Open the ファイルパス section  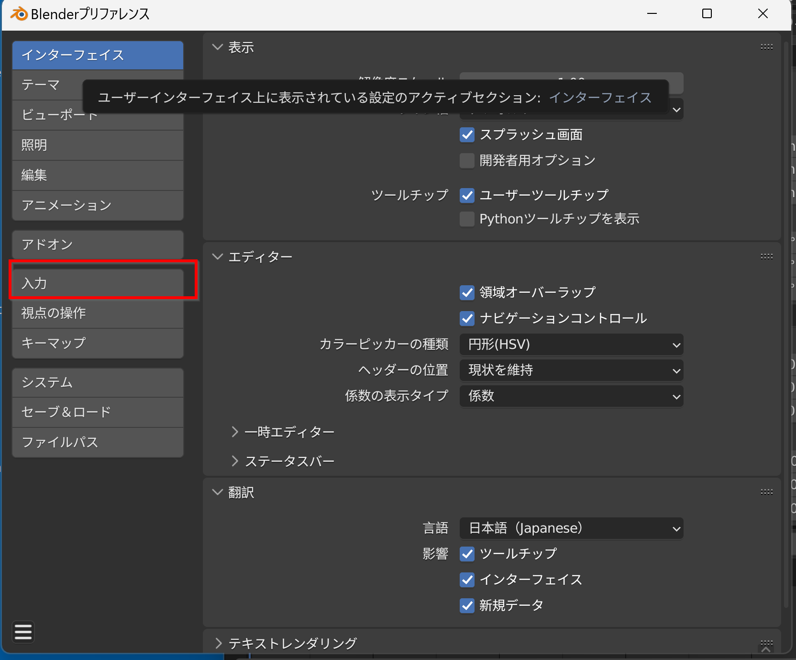pyautogui.click(x=98, y=442)
